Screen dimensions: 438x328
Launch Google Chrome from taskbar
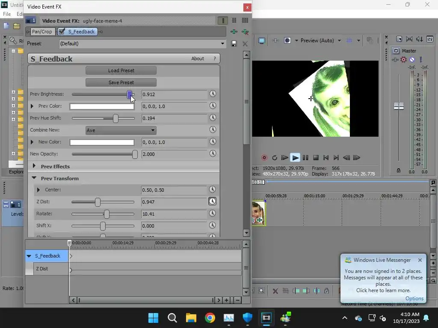(x=210, y=318)
